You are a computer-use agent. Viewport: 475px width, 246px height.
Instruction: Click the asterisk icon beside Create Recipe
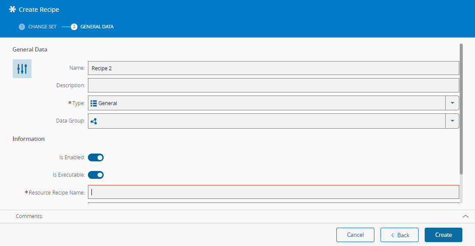coord(12,9)
